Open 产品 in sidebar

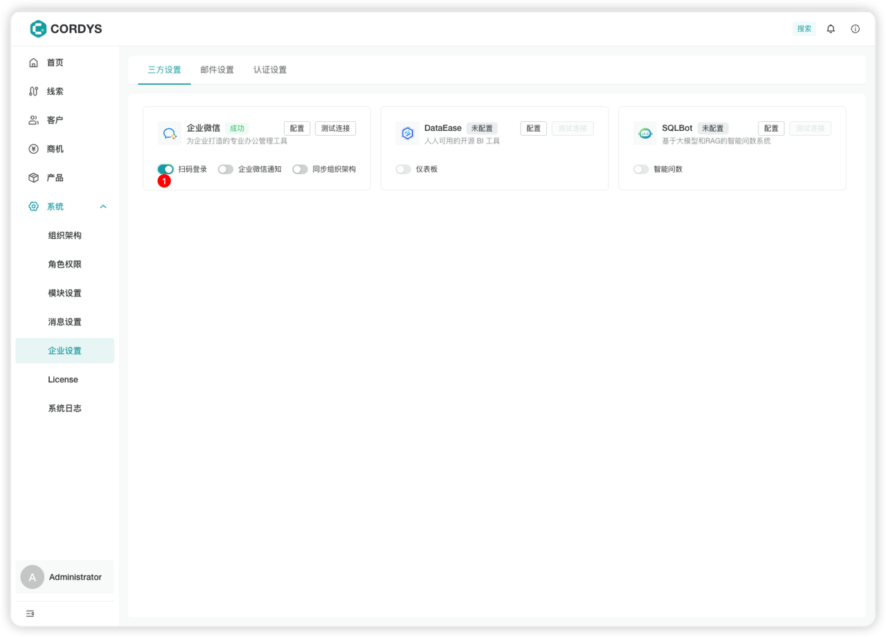pos(65,178)
